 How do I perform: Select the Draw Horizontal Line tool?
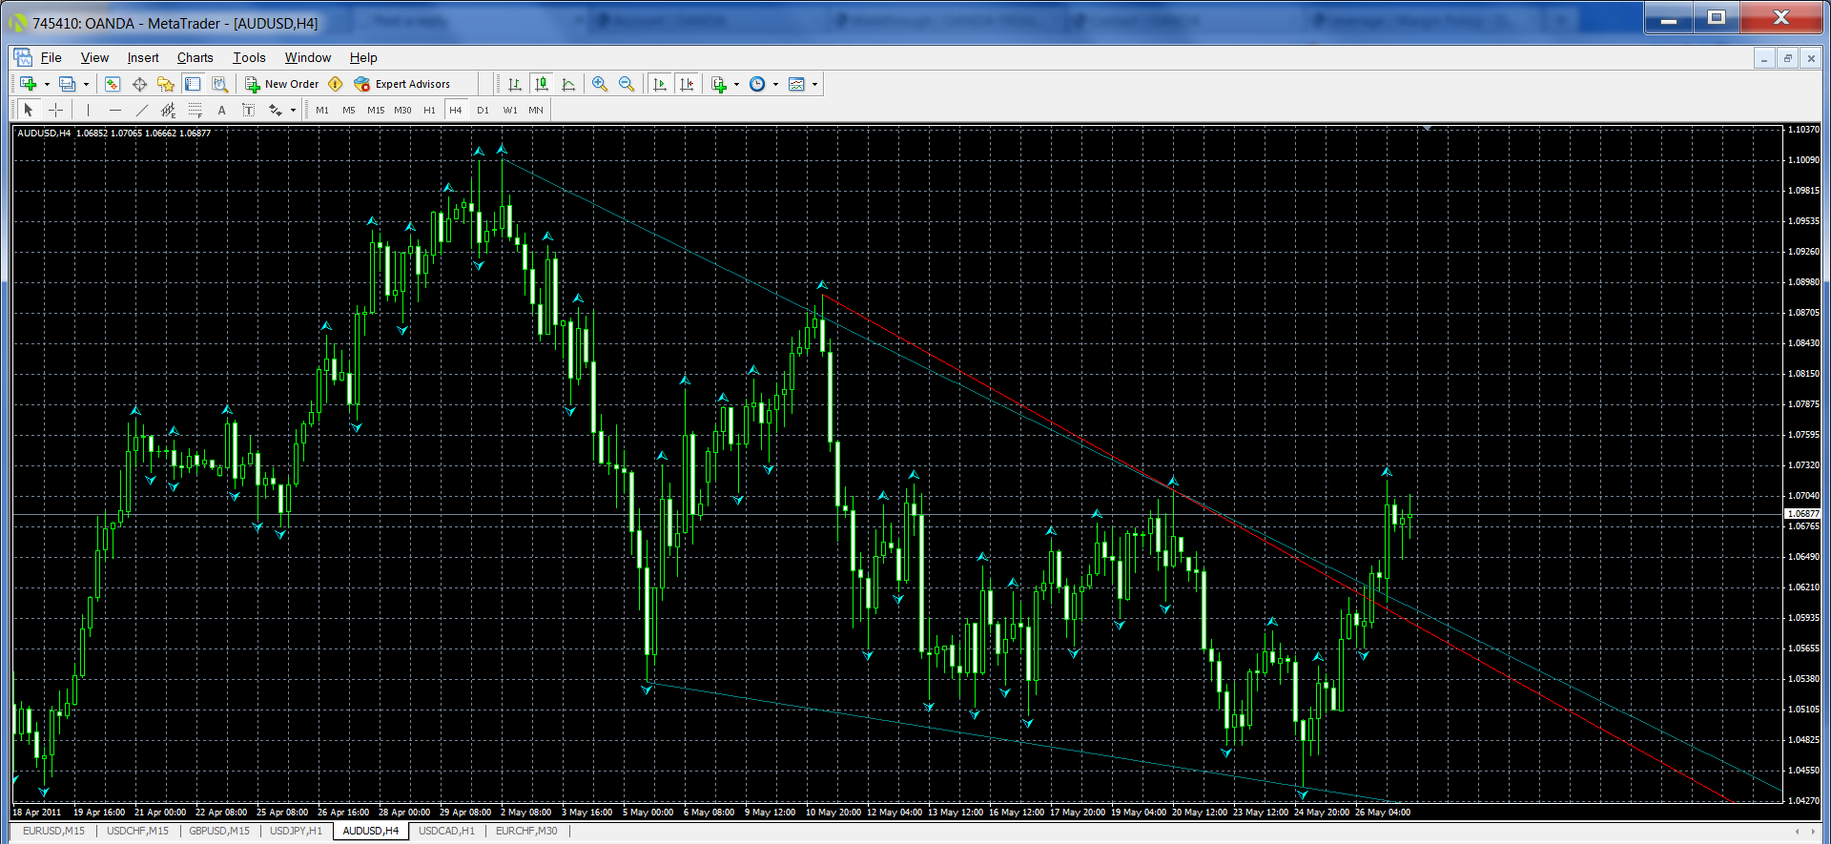(x=114, y=110)
